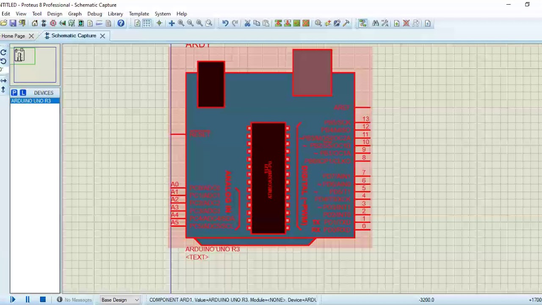The width and height of the screenshot is (542, 305).
Task: Click the L library manager button
Action: [x=23, y=93]
